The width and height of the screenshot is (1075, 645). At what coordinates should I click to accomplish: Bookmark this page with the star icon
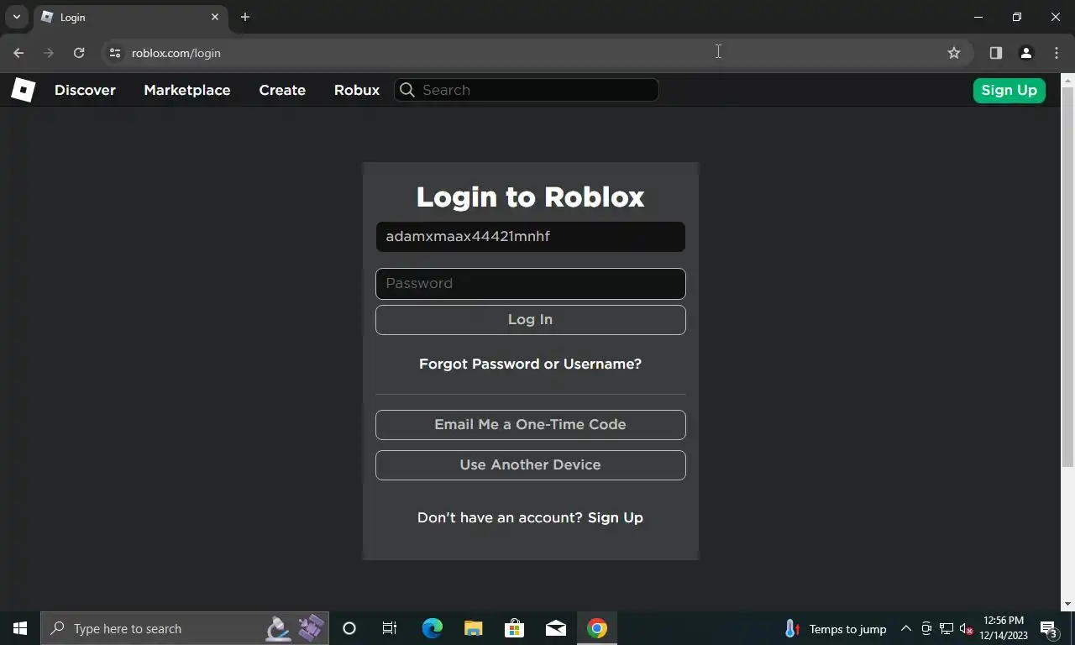click(x=954, y=53)
